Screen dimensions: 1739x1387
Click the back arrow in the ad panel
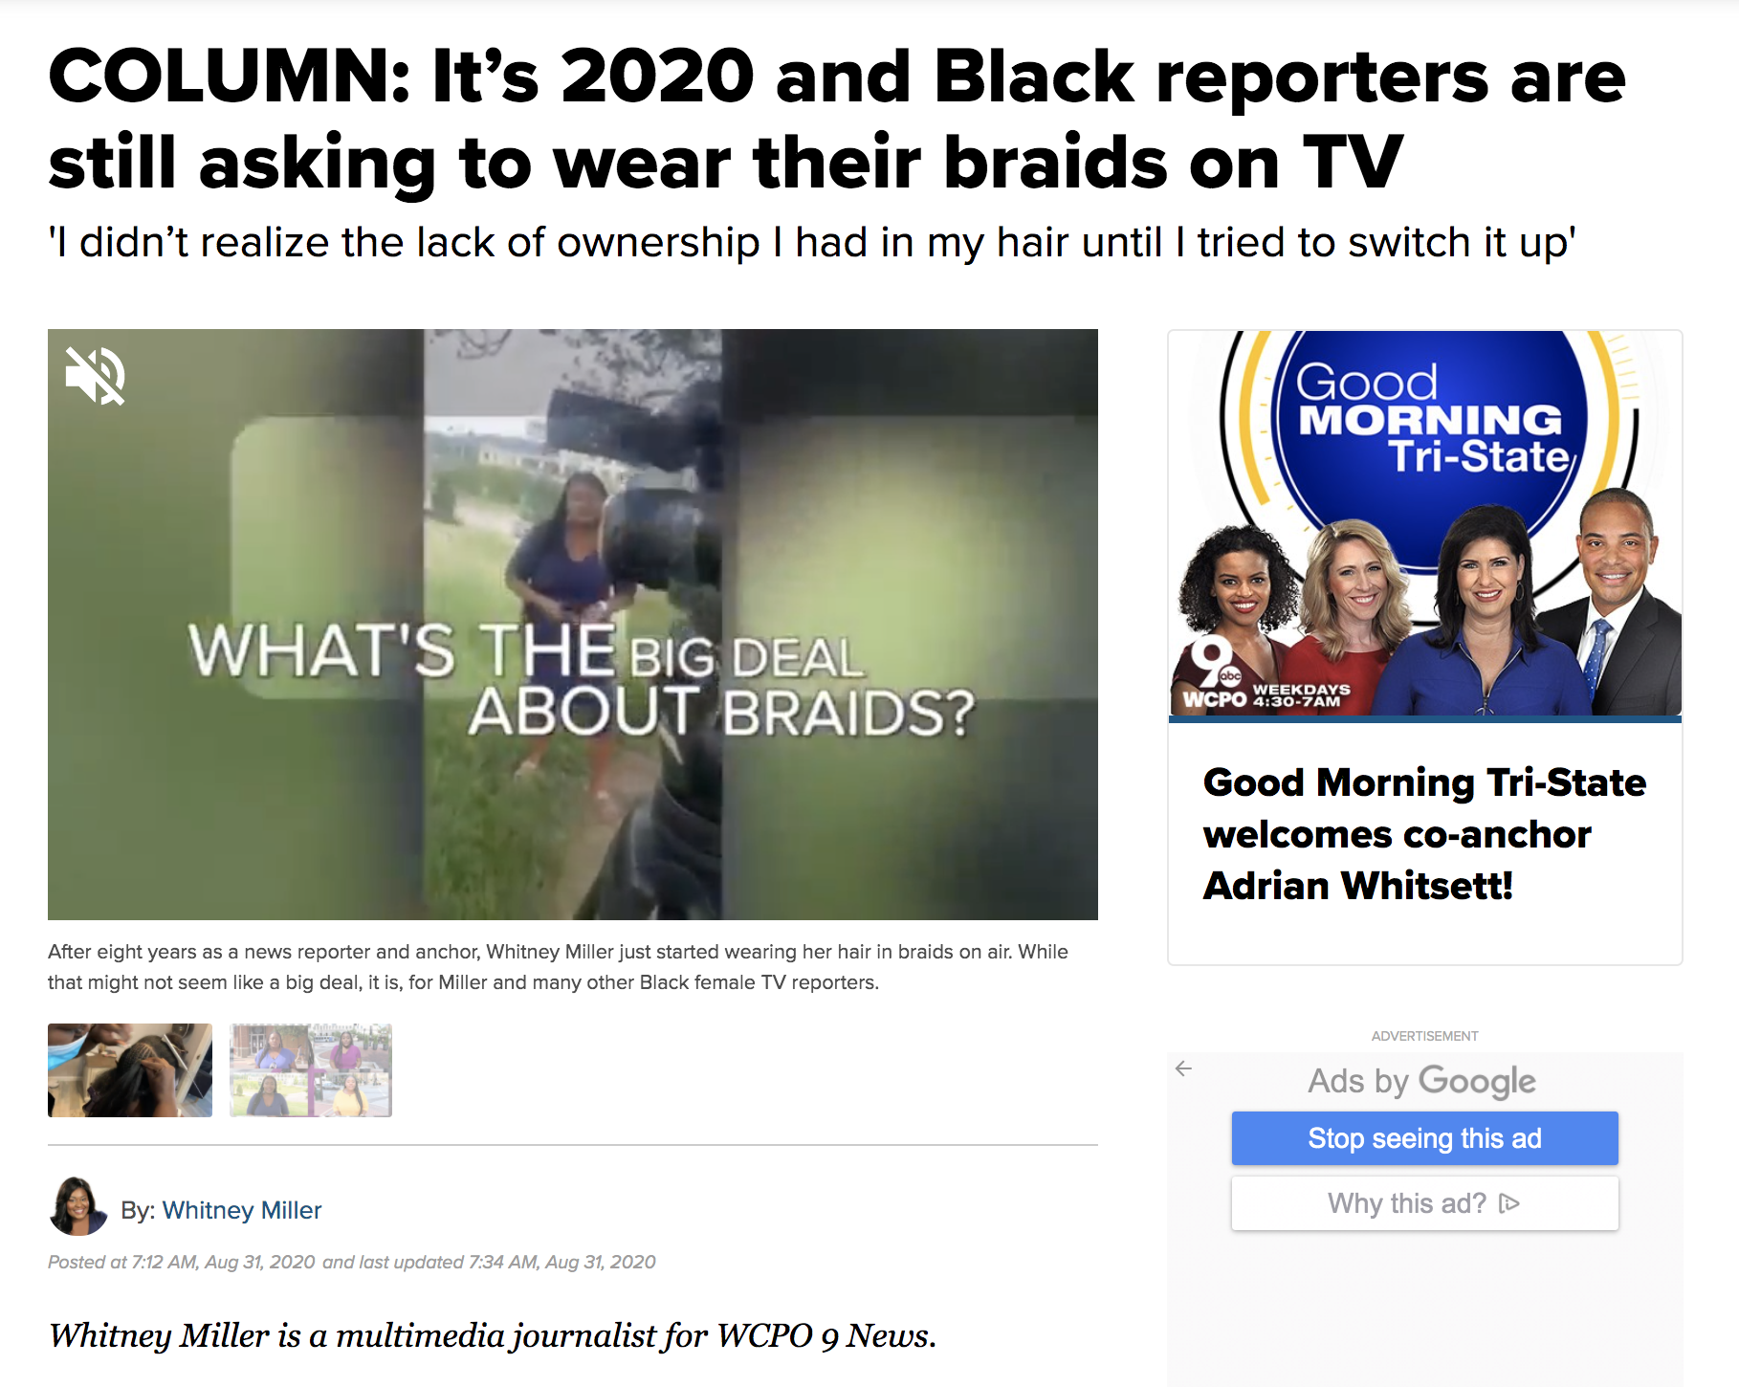[x=1183, y=1068]
